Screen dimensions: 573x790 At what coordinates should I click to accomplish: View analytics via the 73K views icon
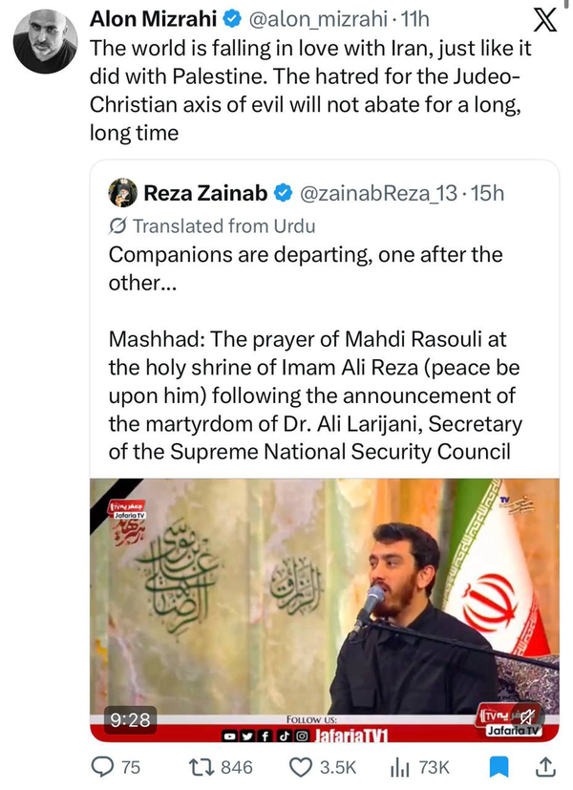point(399,767)
